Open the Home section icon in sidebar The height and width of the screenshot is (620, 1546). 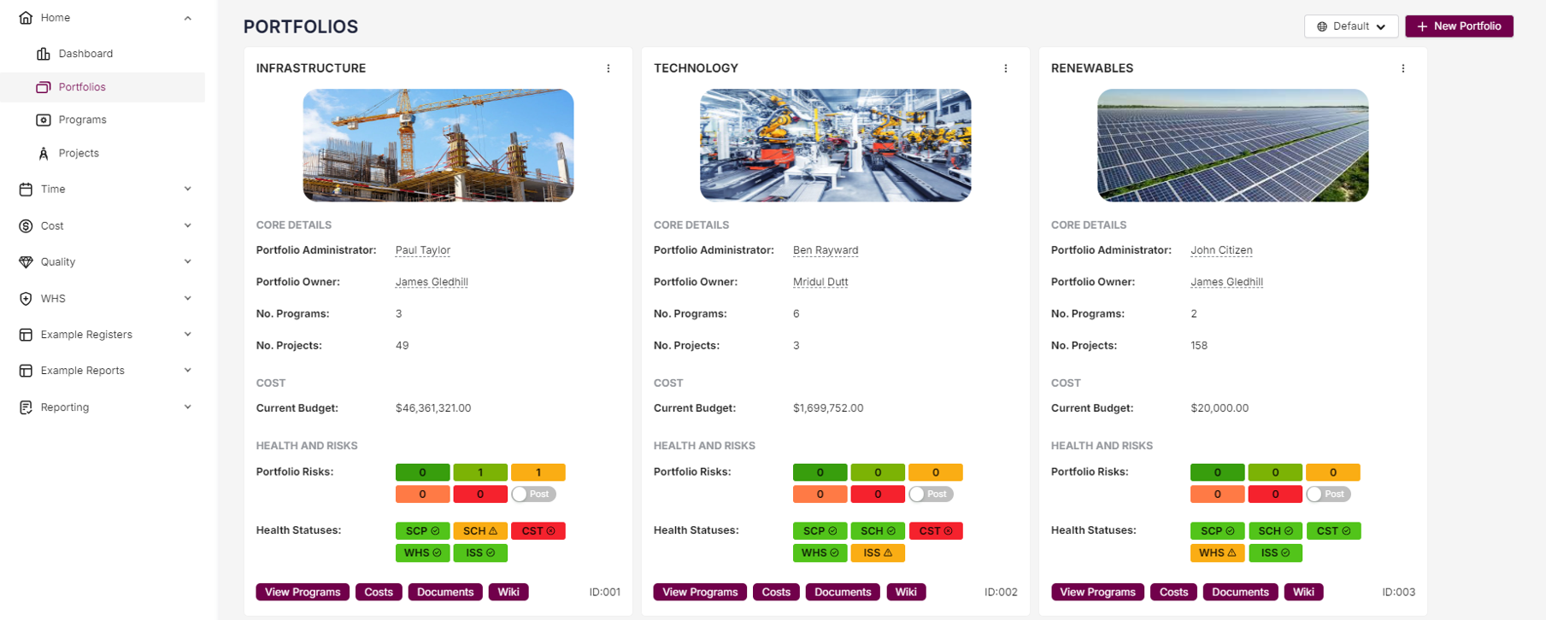[26, 18]
